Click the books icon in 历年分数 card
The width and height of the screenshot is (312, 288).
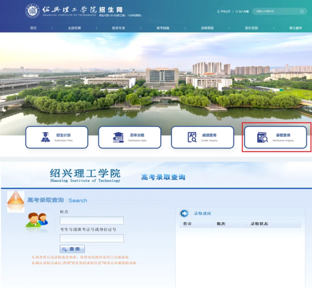click(x=118, y=137)
